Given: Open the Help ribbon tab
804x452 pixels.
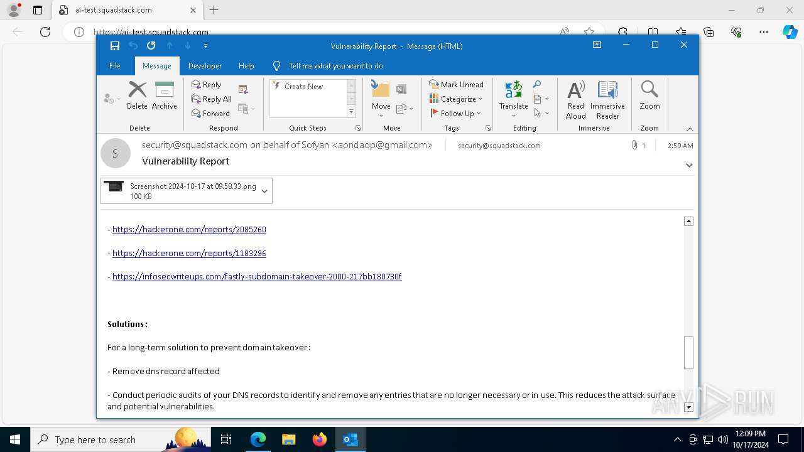Looking at the screenshot, I should click(246, 66).
